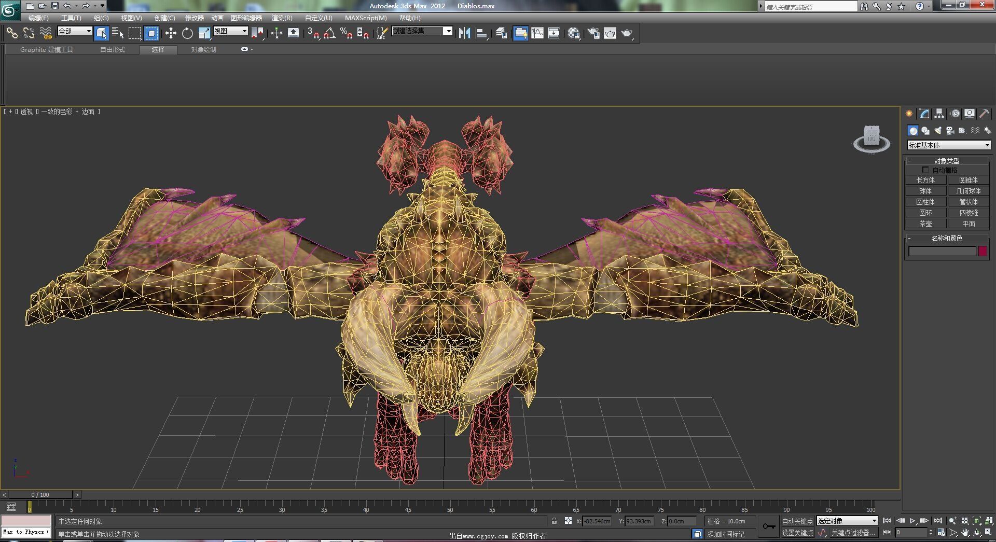Click the Mirror tool icon
The width and height of the screenshot is (996, 542).
click(x=465, y=33)
